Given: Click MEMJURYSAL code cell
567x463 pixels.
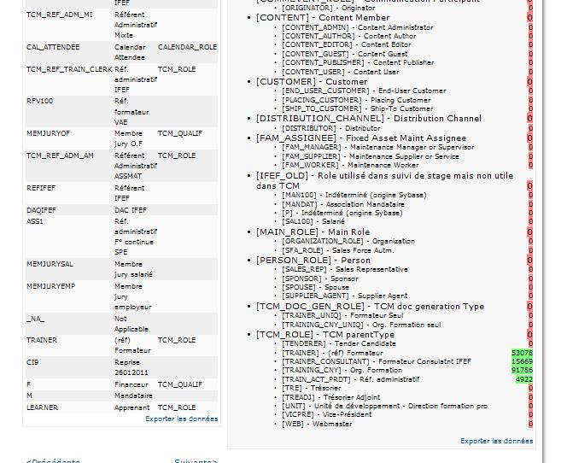Looking at the screenshot, I should coord(50,265).
